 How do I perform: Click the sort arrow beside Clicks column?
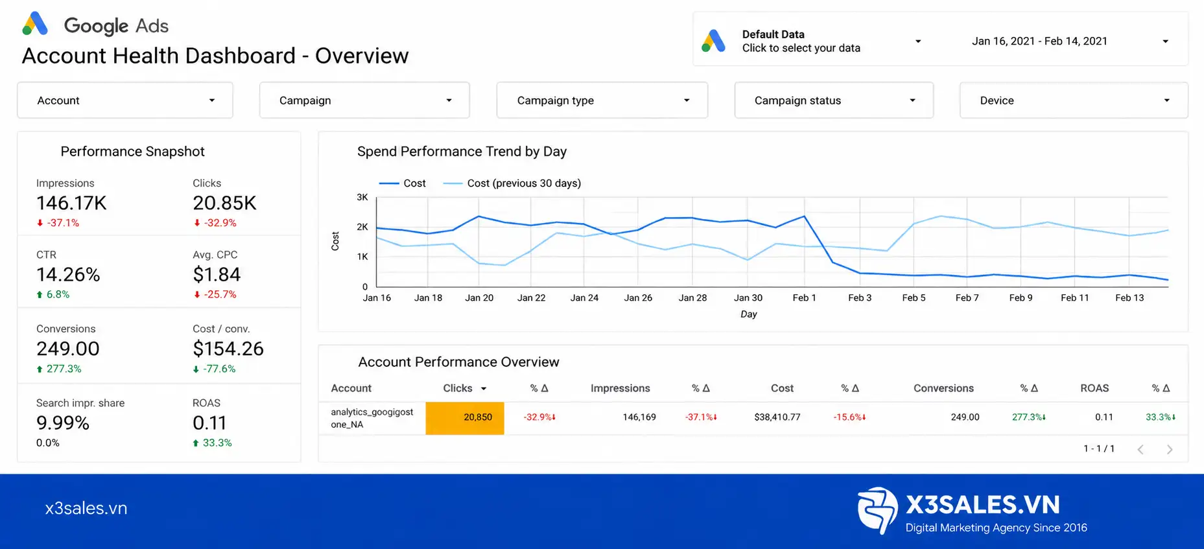[x=483, y=389]
